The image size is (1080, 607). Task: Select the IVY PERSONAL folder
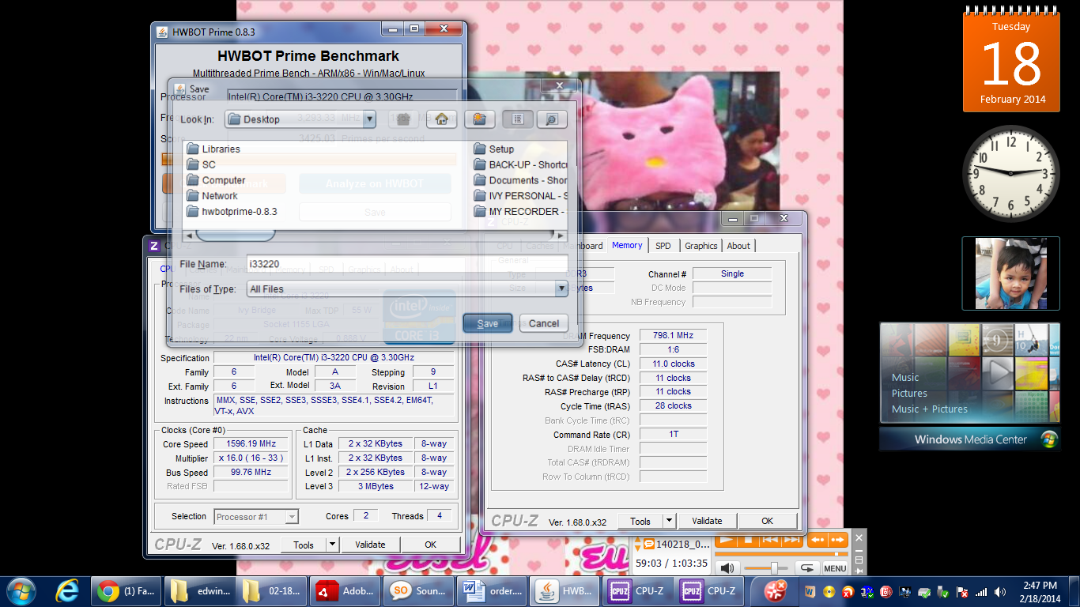521,196
